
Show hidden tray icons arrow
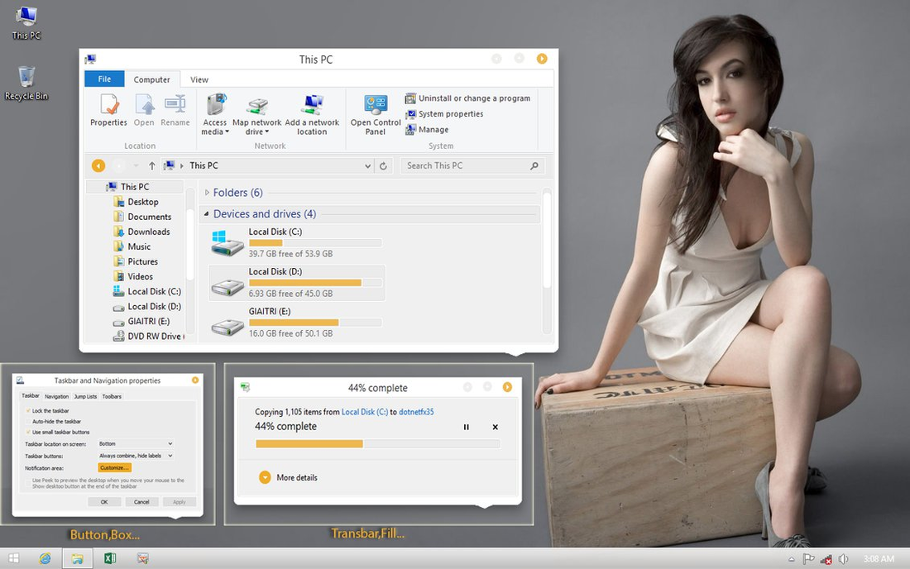point(791,559)
